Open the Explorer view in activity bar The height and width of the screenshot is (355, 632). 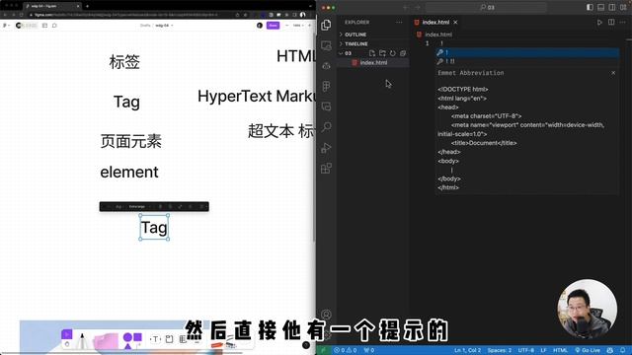326,25
